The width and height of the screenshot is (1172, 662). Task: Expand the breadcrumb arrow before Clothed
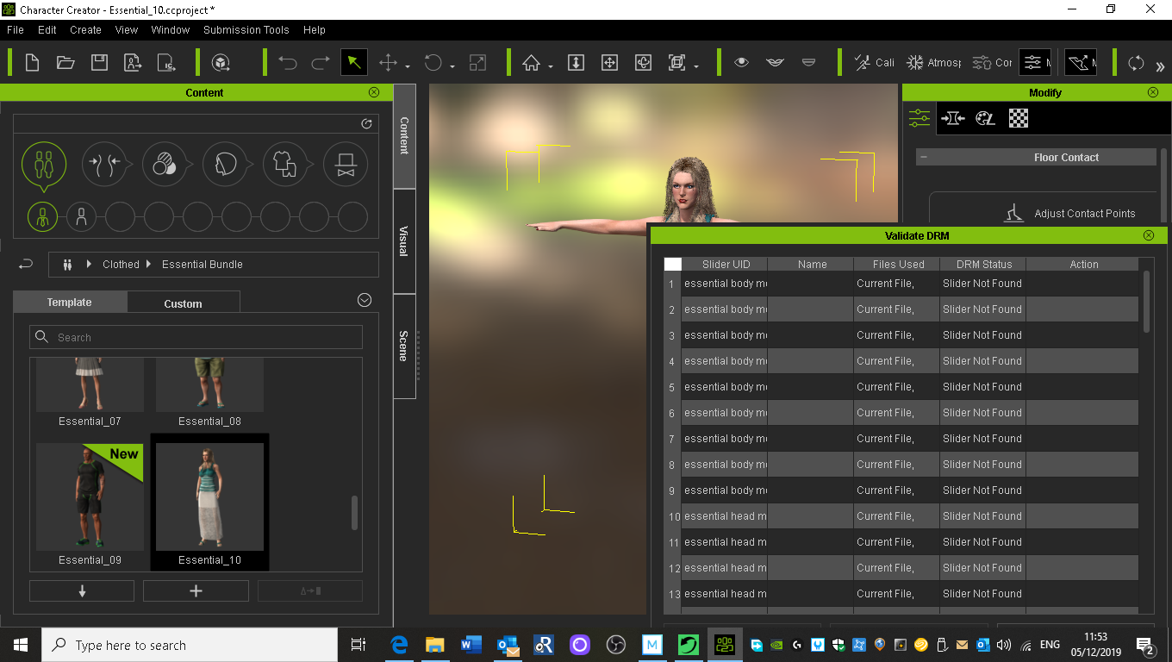pyautogui.click(x=89, y=265)
